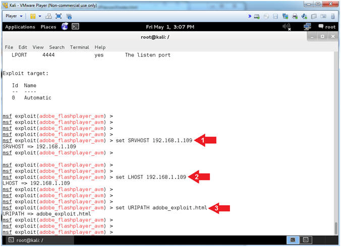Click 'URIPATH => adobe_exploit.html' output line
This screenshot has height=247, width=341.
pos(47,214)
